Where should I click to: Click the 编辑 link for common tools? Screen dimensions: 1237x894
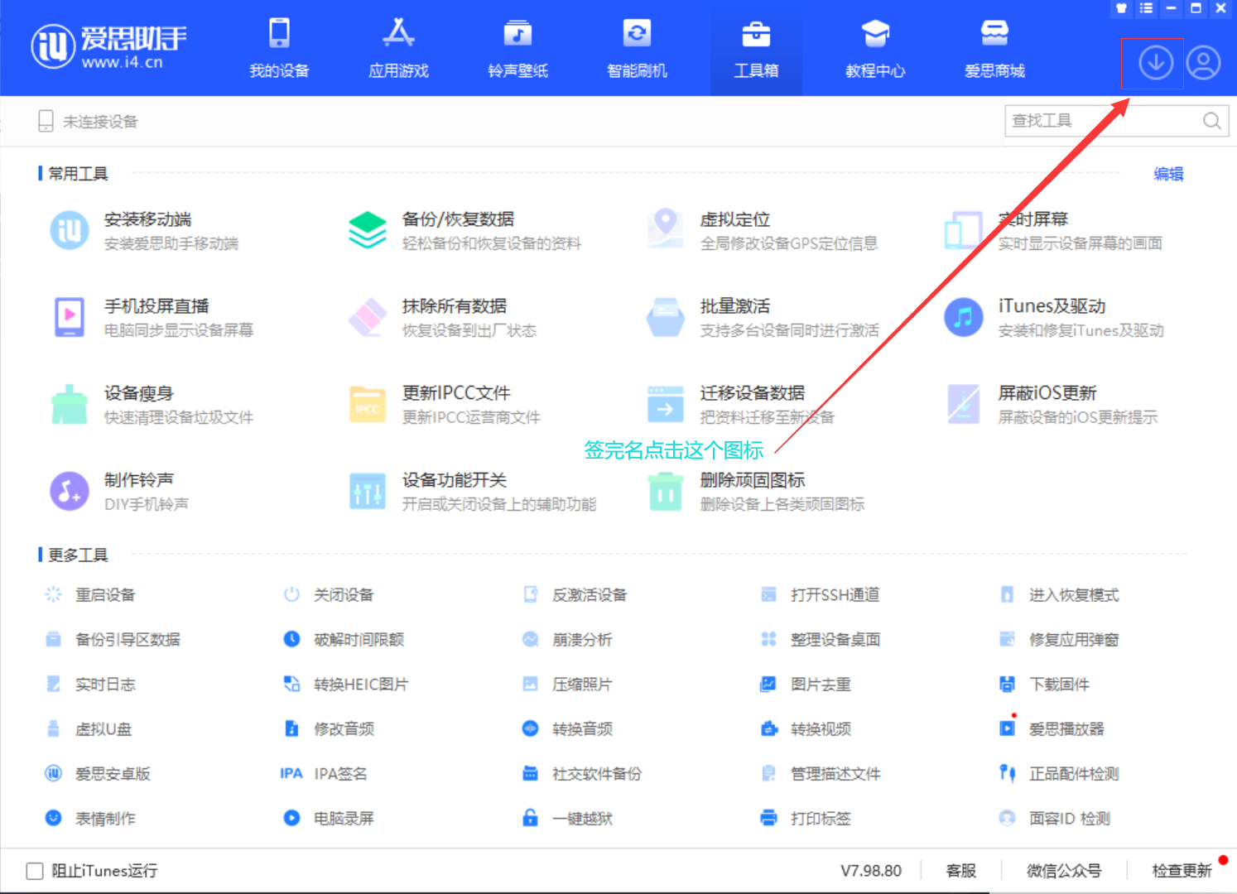coord(1168,174)
